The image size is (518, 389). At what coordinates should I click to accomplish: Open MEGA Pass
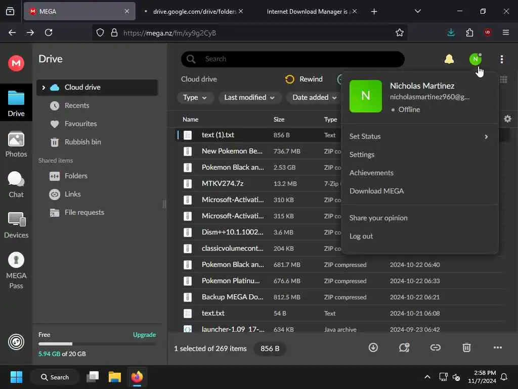[16, 270]
